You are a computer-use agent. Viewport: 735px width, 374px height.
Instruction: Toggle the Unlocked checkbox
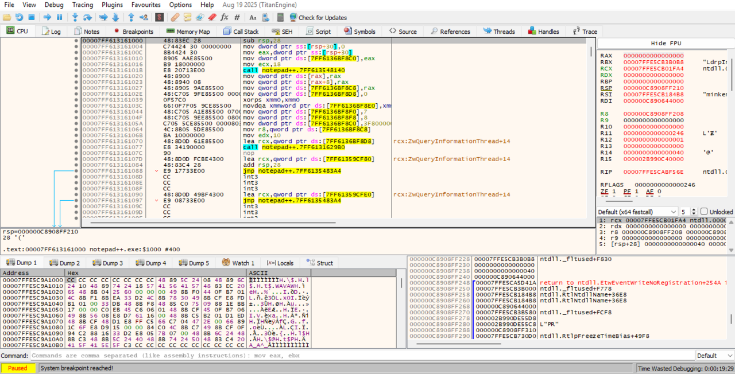tap(705, 212)
